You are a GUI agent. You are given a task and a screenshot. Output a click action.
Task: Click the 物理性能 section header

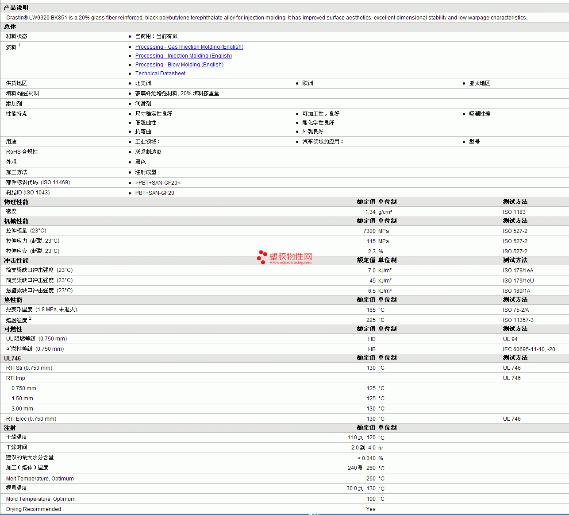click(16, 202)
